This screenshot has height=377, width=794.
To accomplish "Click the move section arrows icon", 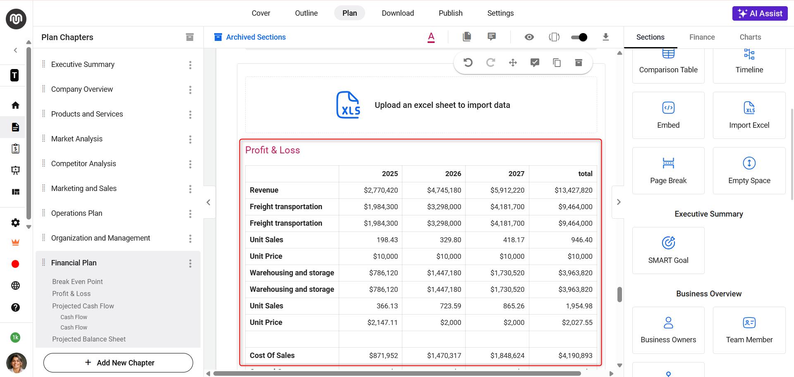I will coord(513,62).
